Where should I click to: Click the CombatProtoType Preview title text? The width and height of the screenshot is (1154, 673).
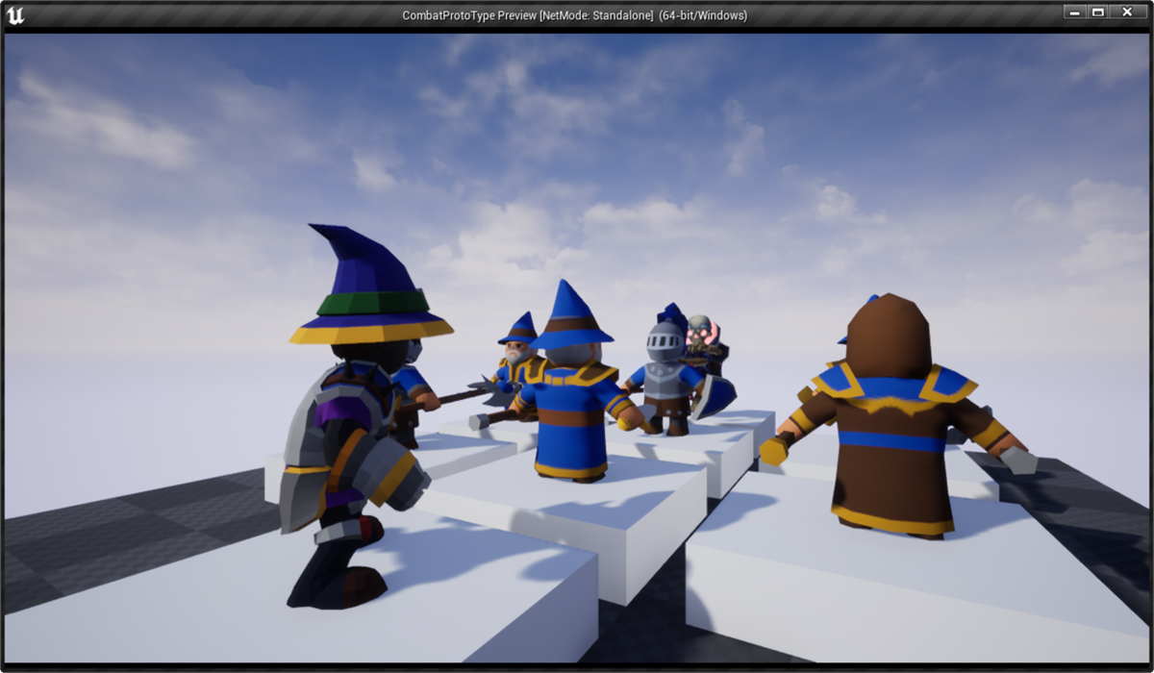[x=575, y=15]
